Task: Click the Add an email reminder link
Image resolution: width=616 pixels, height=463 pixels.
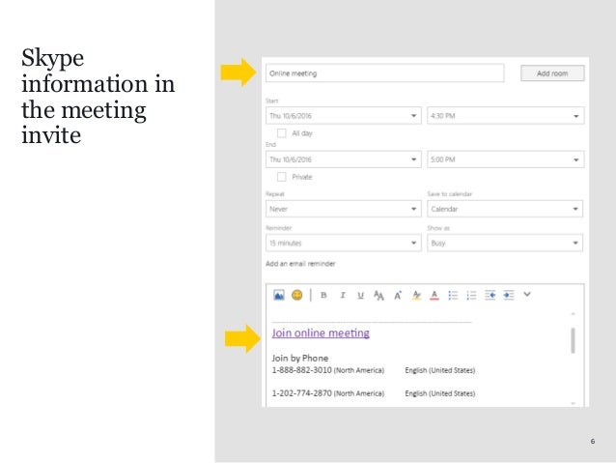Action: click(300, 264)
